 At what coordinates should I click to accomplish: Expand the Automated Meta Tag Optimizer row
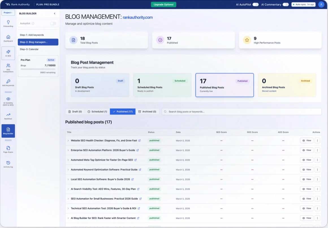tap(68, 160)
